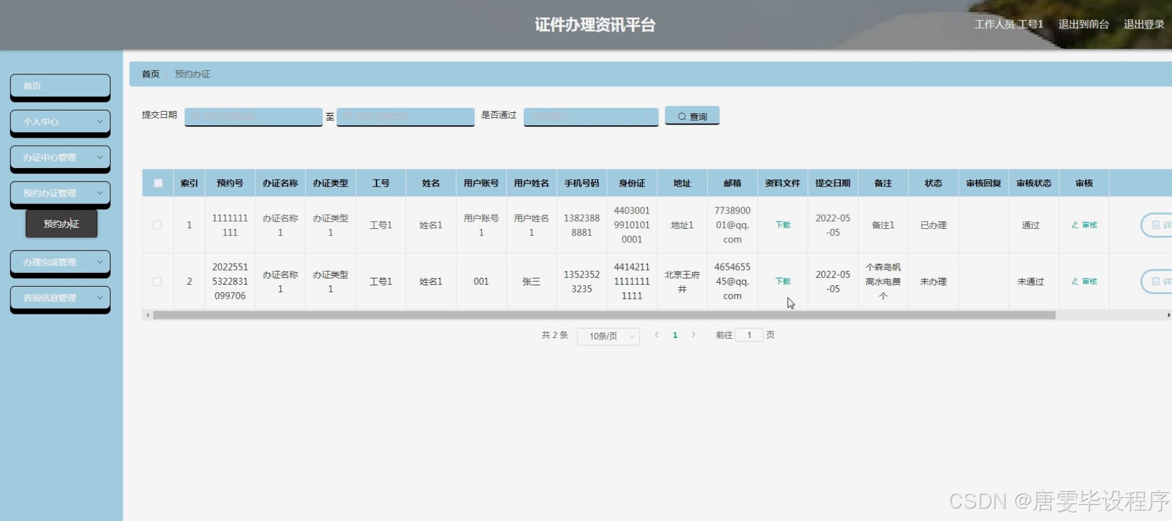This screenshot has width=1172, height=521.
Task: Select the 预约办证 submenu item
Action: tap(61, 224)
